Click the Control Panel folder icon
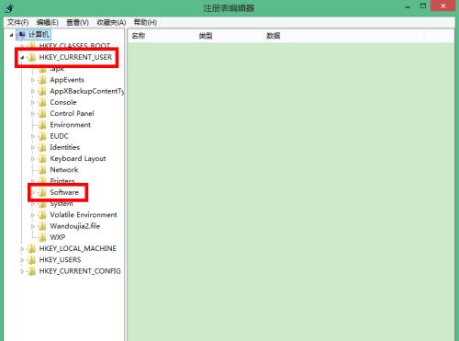Image resolution: width=459 pixels, height=341 pixels. point(42,114)
